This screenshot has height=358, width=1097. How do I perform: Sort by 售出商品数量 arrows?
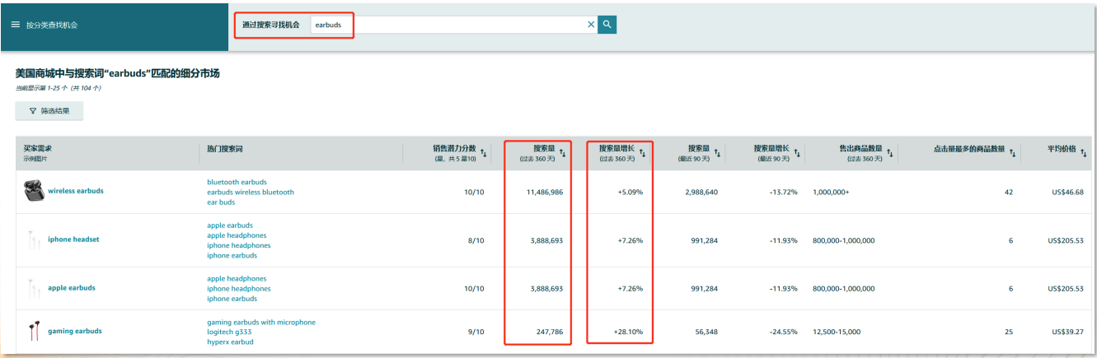(889, 152)
